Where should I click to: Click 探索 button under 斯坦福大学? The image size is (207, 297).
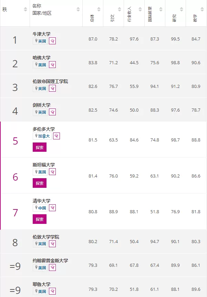point(40,183)
